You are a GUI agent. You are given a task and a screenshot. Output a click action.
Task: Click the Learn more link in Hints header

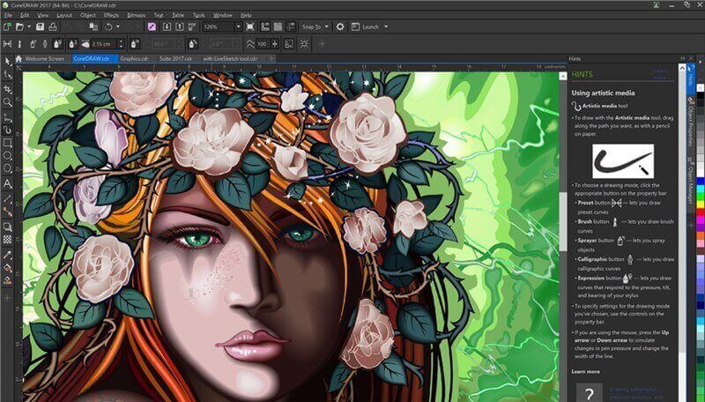click(660, 74)
